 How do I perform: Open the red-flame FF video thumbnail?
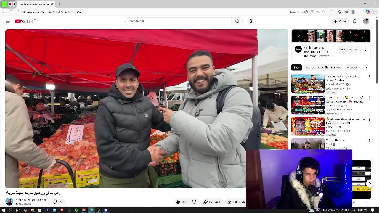[308, 126]
